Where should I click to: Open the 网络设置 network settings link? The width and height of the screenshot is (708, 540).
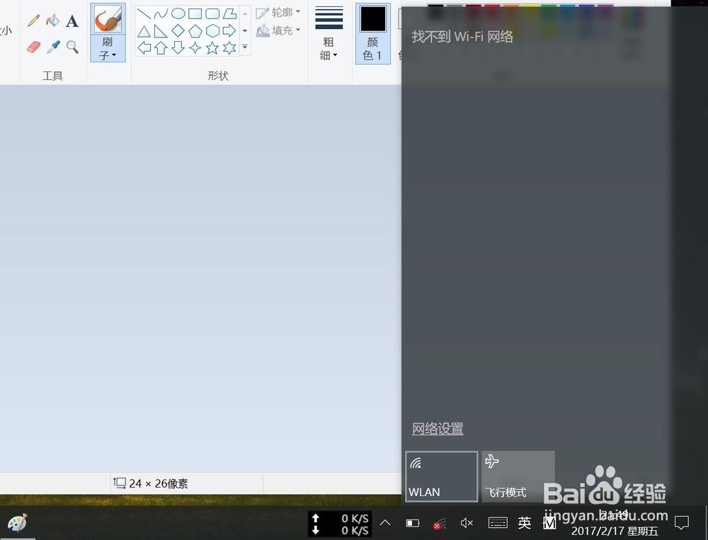pos(438,428)
